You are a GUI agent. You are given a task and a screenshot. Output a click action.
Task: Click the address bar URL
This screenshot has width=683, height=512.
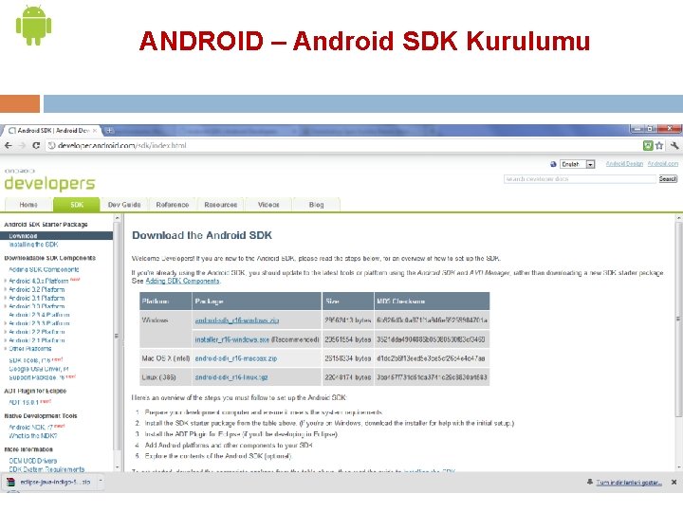pos(122,145)
